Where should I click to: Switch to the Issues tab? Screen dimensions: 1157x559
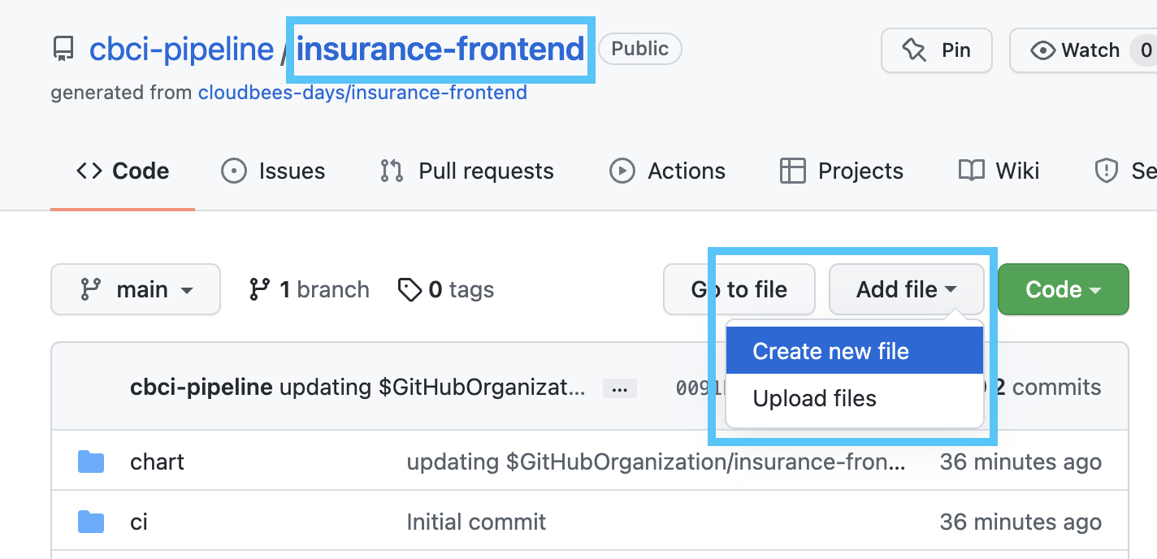click(273, 171)
